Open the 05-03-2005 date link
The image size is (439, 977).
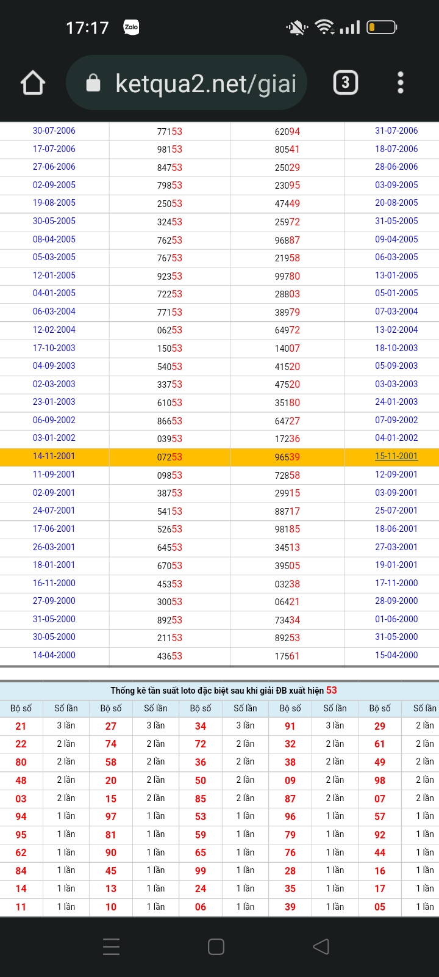54,257
